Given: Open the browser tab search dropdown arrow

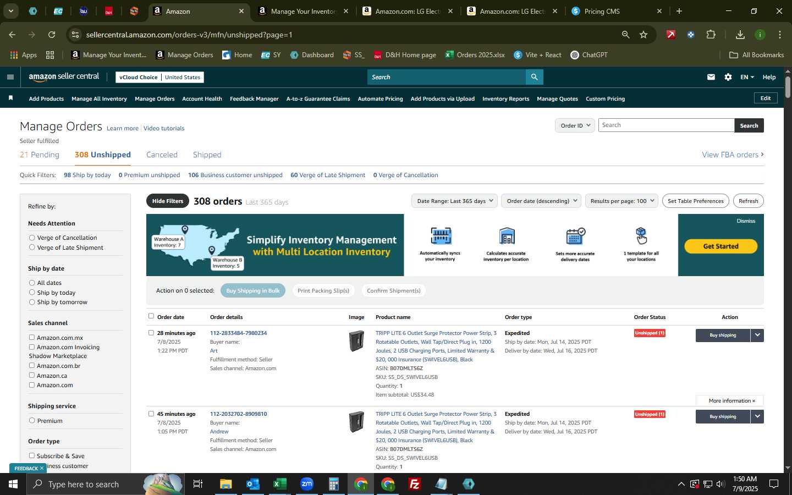Looking at the screenshot, I should tap(10, 11).
